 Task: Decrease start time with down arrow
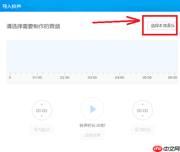(42, 116)
